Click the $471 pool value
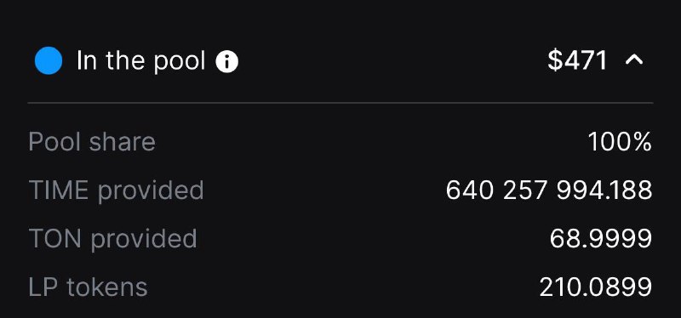Viewport: 681px width, 318px height. pos(577,60)
